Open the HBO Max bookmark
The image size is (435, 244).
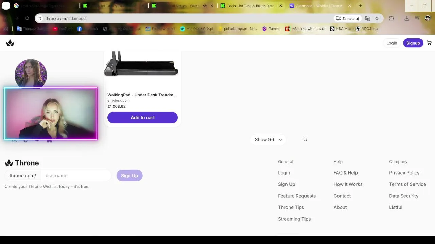340,29
